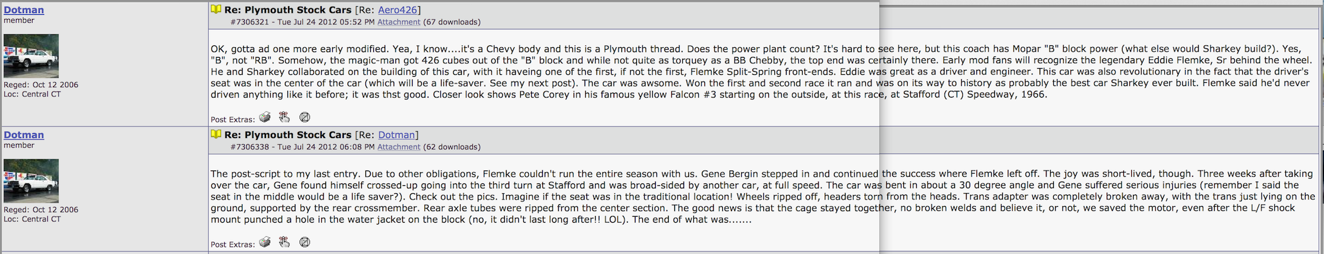The width and height of the screenshot is (1324, 254).
Task: Open the Dotman reply link in second post title
Action: coord(397,135)
